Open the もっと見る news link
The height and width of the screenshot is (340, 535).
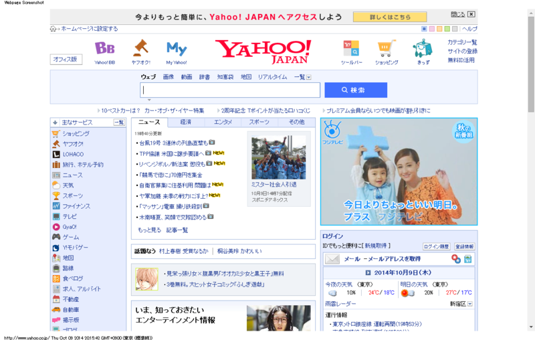click(149, 230)
